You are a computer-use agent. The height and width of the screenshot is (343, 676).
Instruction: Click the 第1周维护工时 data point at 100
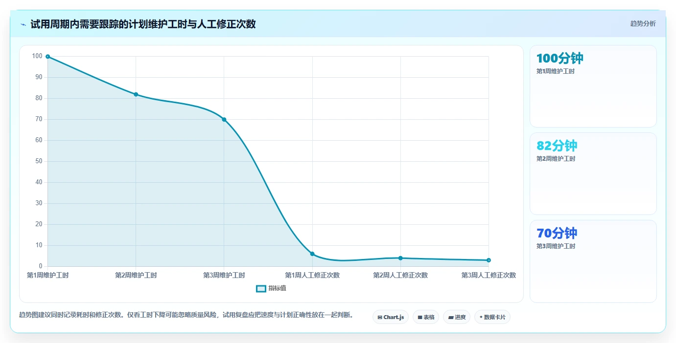click(x=47, y=57)
